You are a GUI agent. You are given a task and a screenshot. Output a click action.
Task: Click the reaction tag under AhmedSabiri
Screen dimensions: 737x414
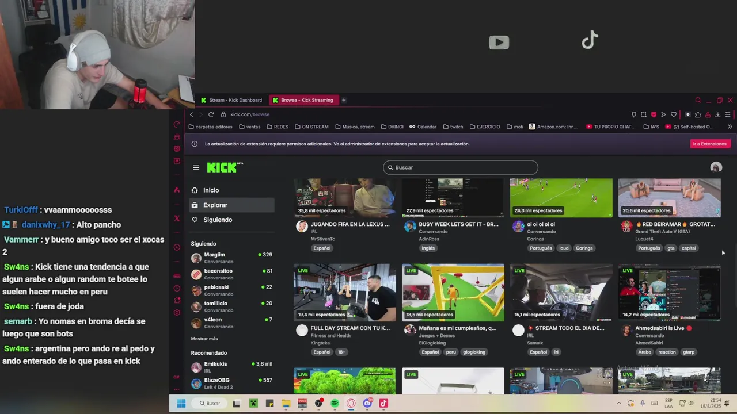pyautogui.click(x=667, y=352)
